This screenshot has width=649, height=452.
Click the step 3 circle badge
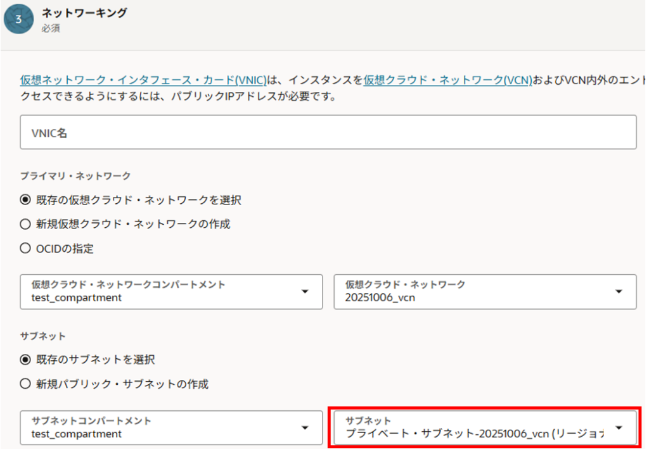coord(18,19)
